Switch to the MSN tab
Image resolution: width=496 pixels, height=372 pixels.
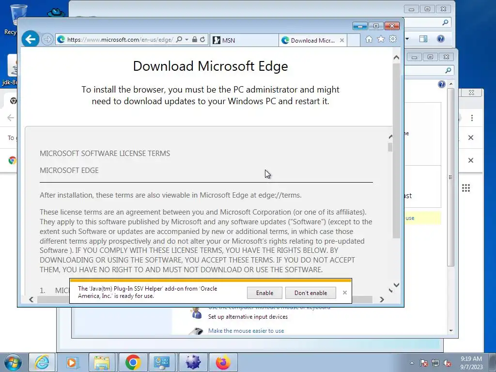(244, 40)
